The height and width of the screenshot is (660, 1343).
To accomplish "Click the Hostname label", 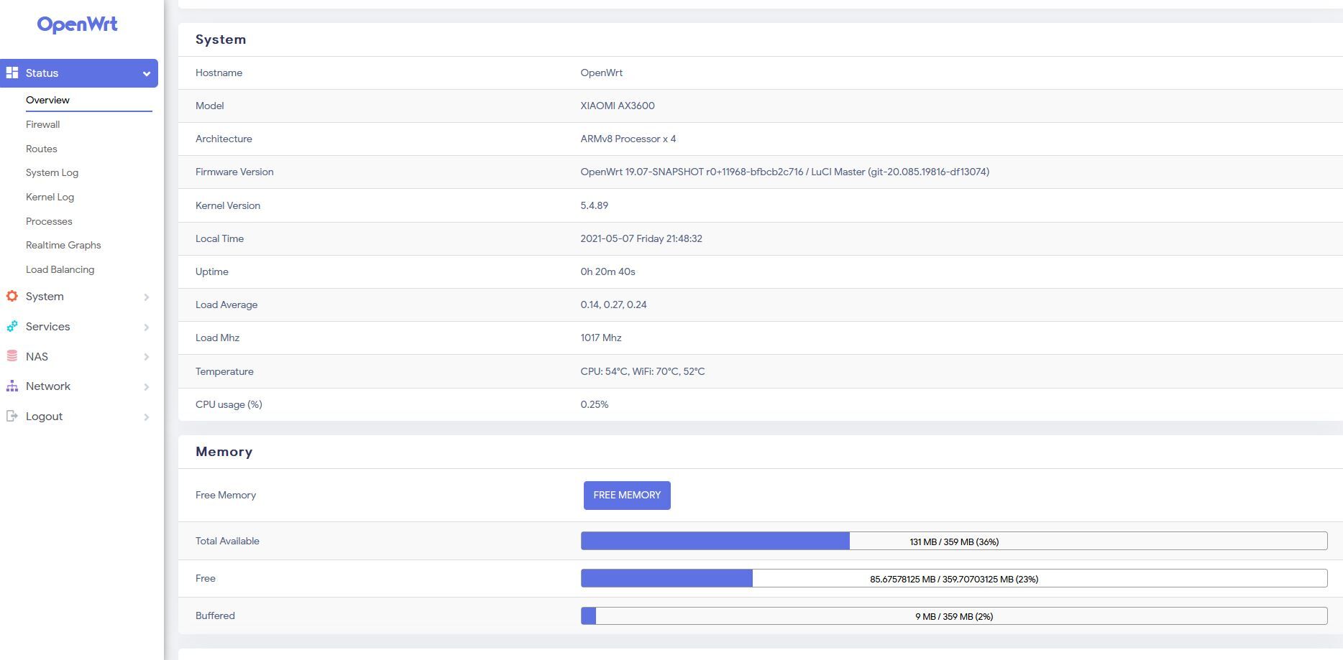I will [219, 73].
